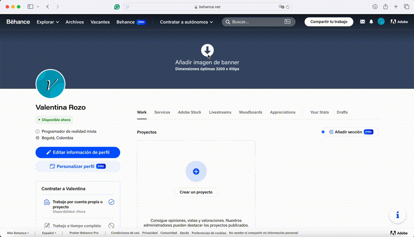Reload the page with the refresh icon
Viewport: 414px width, 237px height.
pyautogui.click(x=288, y=7)
